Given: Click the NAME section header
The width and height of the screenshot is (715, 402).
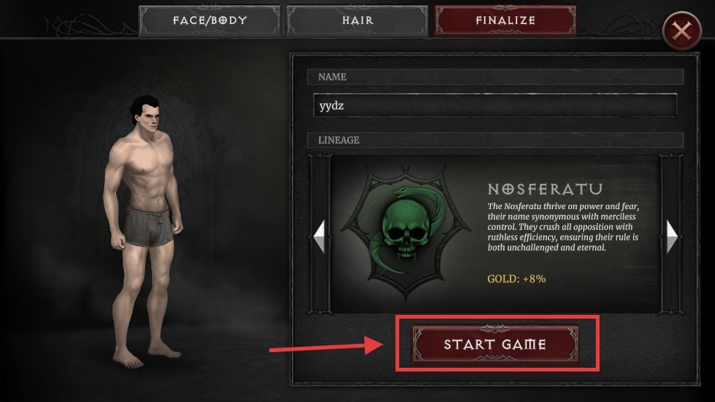Looking at the screenshot, I should point(495,77).
